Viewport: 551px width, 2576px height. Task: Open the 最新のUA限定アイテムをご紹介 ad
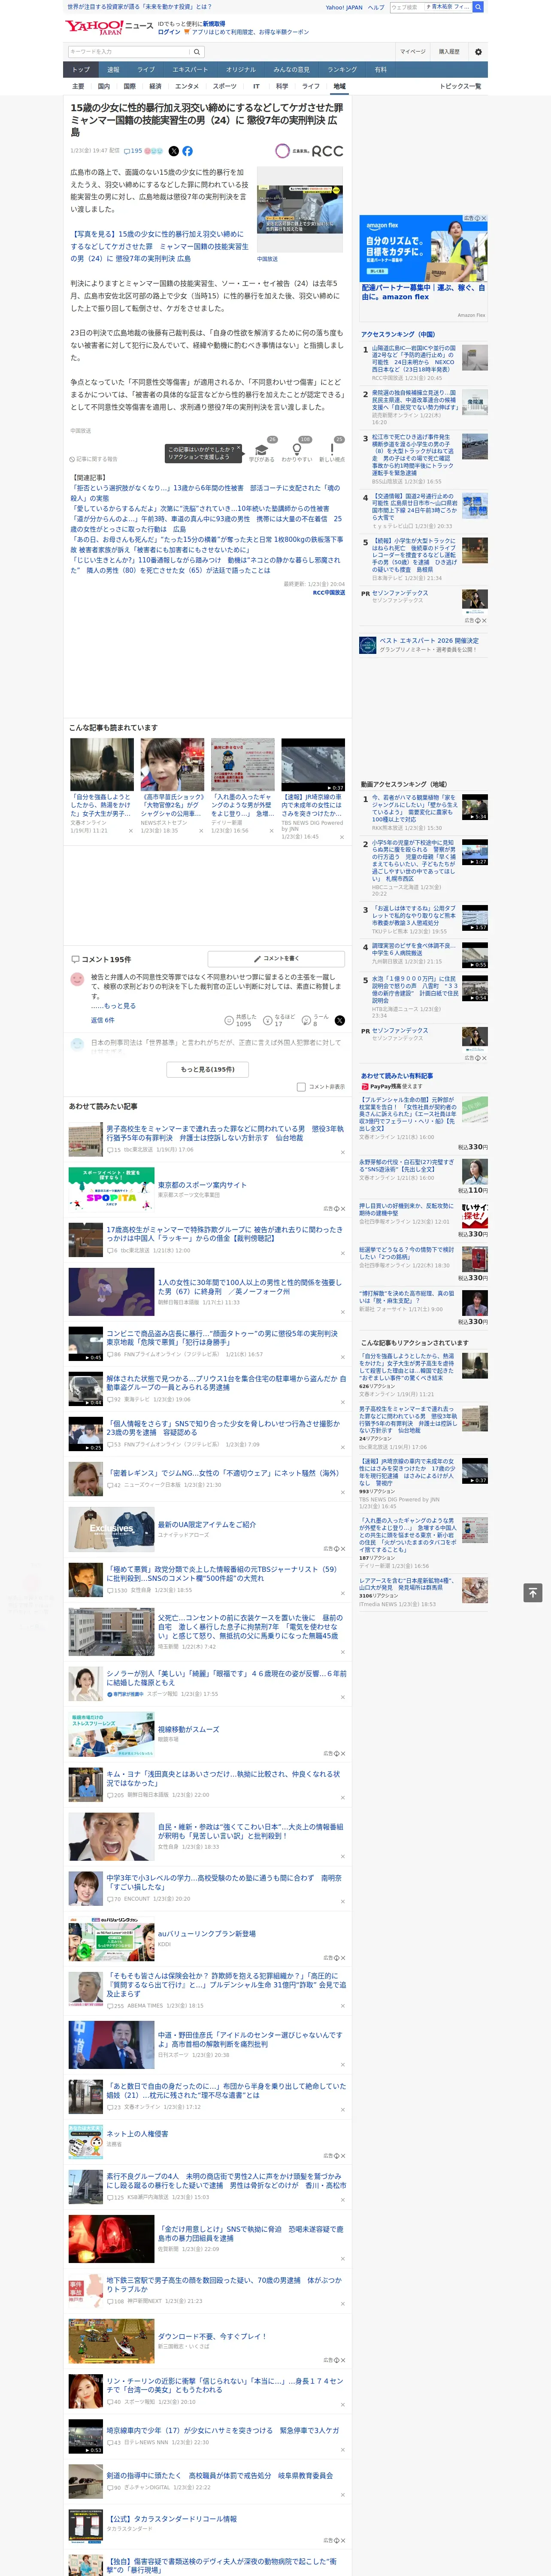(207, 1524)
